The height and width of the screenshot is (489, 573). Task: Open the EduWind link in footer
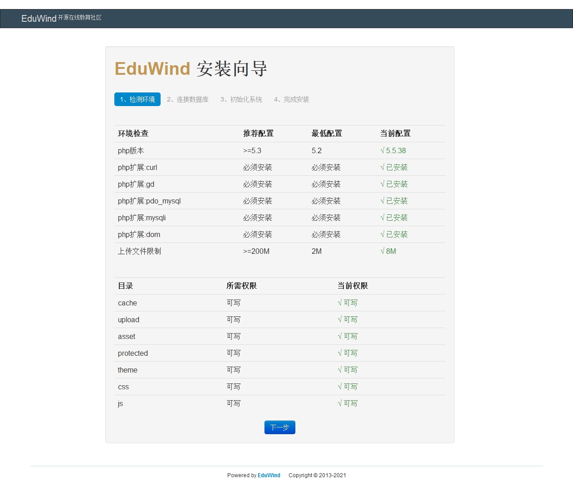269,475
